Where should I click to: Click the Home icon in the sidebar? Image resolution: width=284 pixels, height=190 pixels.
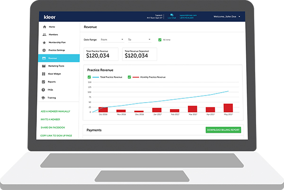tap(44, 27)
